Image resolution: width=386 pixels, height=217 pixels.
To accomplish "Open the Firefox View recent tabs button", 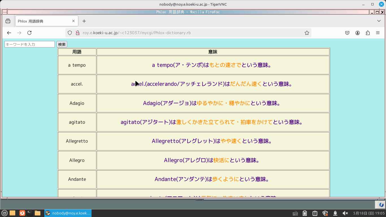I will tap(8, 21).
